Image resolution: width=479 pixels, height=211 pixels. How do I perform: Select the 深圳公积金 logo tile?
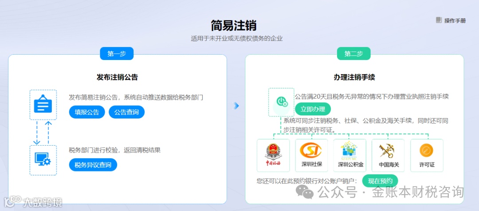point(350,155)
